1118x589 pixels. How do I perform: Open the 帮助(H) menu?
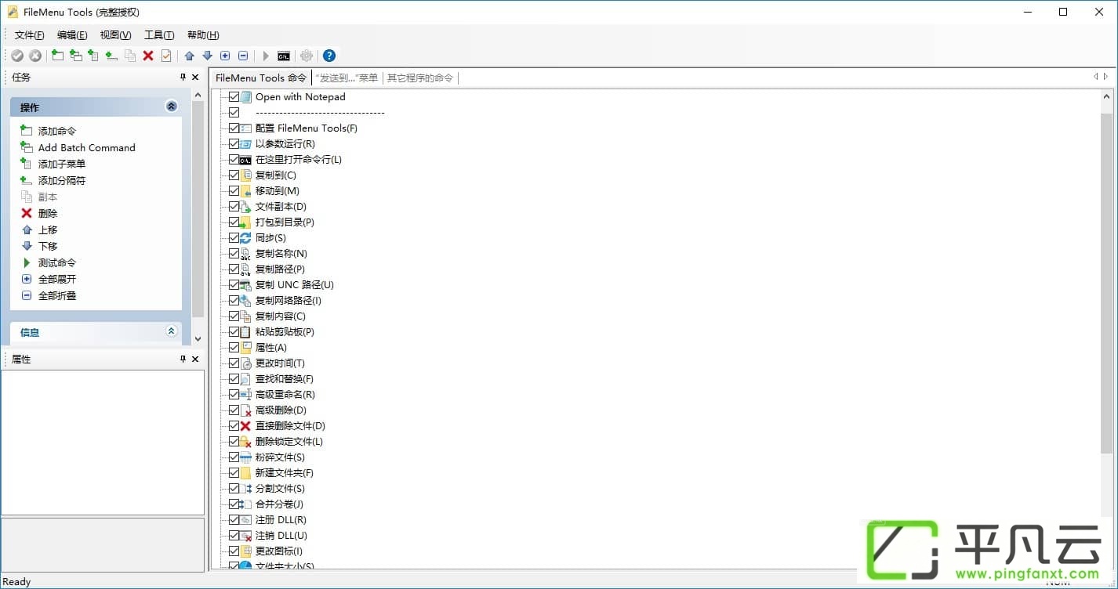click(x=203, y=35)
